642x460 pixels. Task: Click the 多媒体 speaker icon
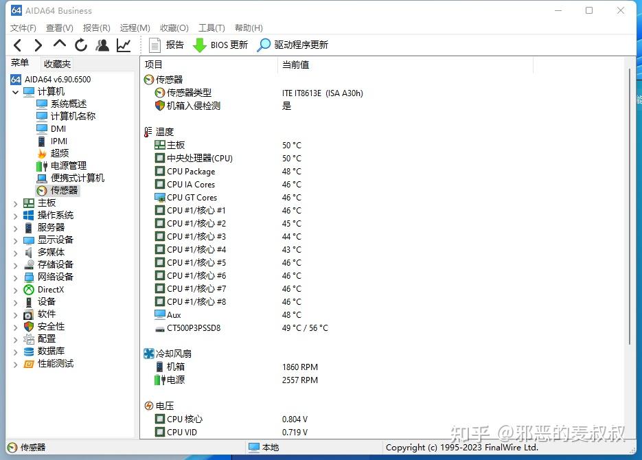(29, 253)
